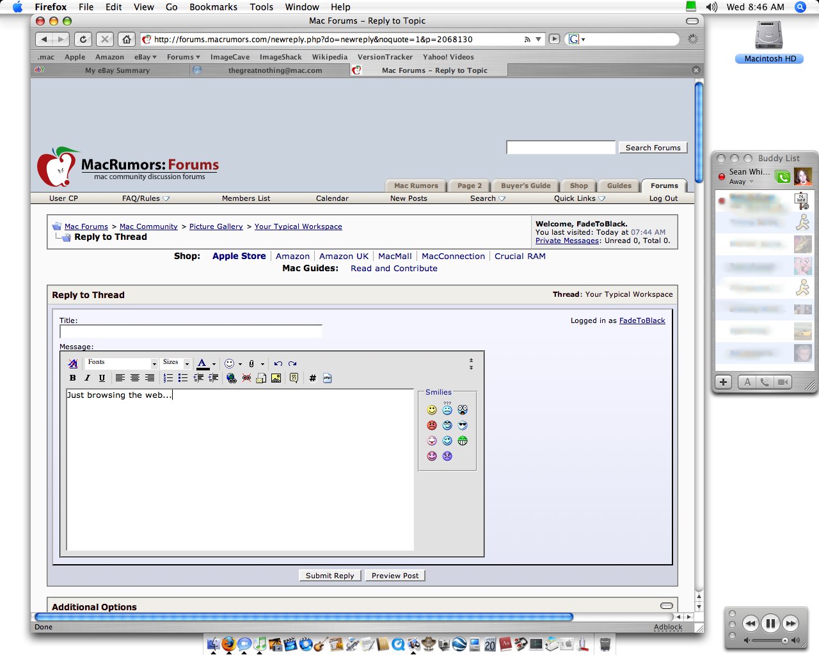Apply italic formatting to message
This screenshot has width=819, height=655.
[87, 378]
